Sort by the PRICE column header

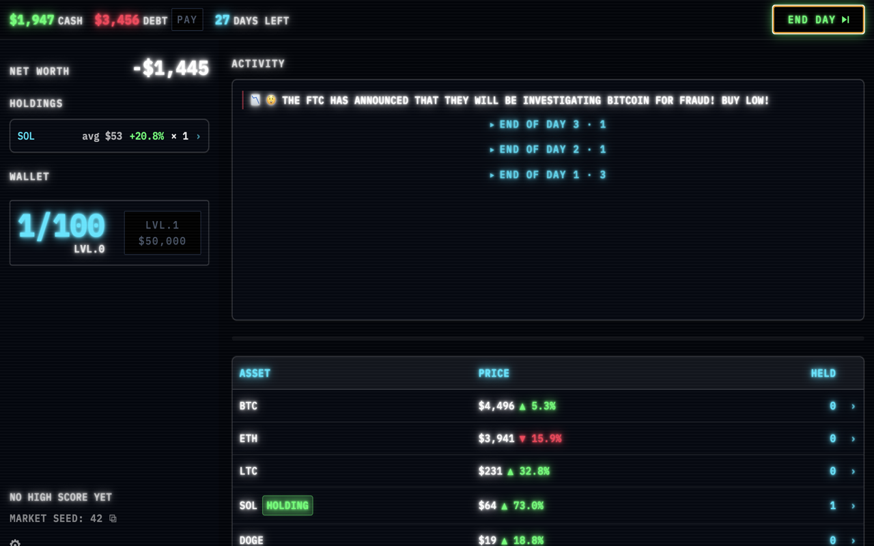494,373
